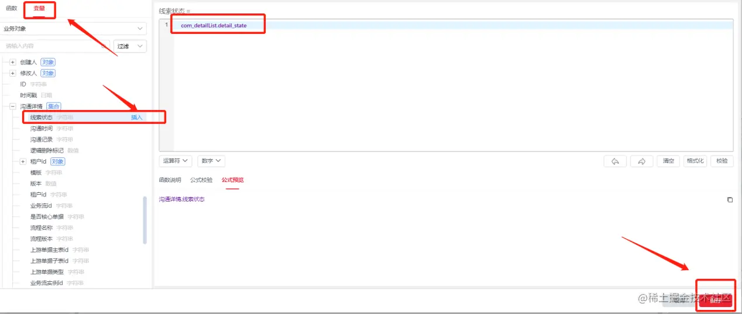Click the 校验 button
742x314 pixels.
722,161
